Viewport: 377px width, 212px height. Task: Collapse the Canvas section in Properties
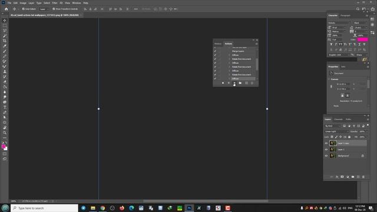coord(329,79)
